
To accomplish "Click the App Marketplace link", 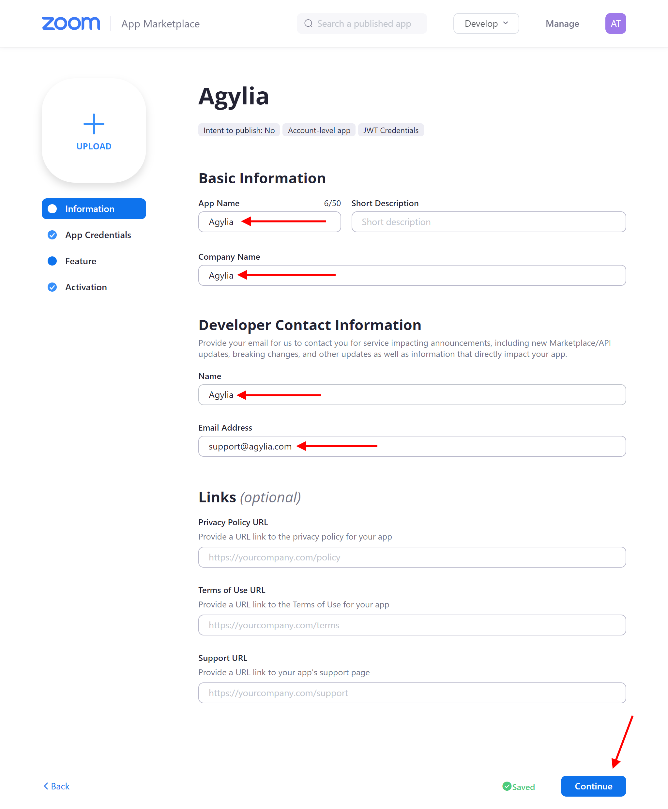I will (160, 23).
